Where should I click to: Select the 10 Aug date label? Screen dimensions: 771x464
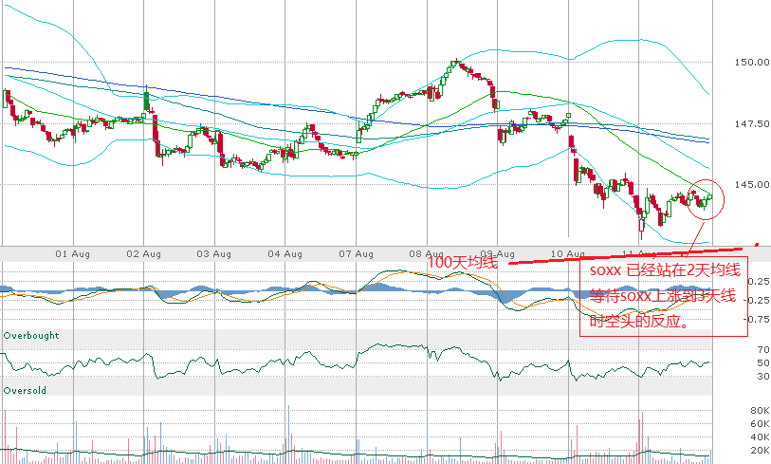coord(569,253)
